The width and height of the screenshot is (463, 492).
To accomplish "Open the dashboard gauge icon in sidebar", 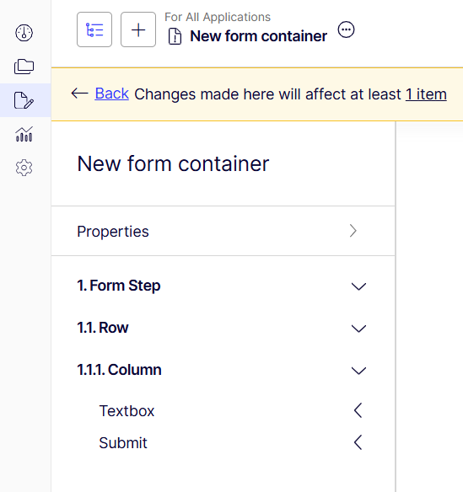I will (x=24, y=33).
